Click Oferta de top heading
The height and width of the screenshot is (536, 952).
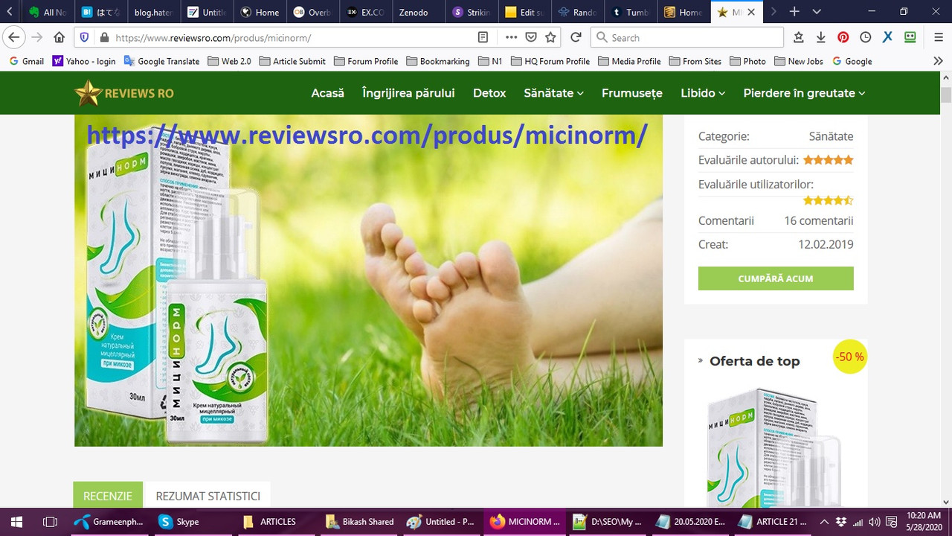pyautogui.click(x=754, y=361)
